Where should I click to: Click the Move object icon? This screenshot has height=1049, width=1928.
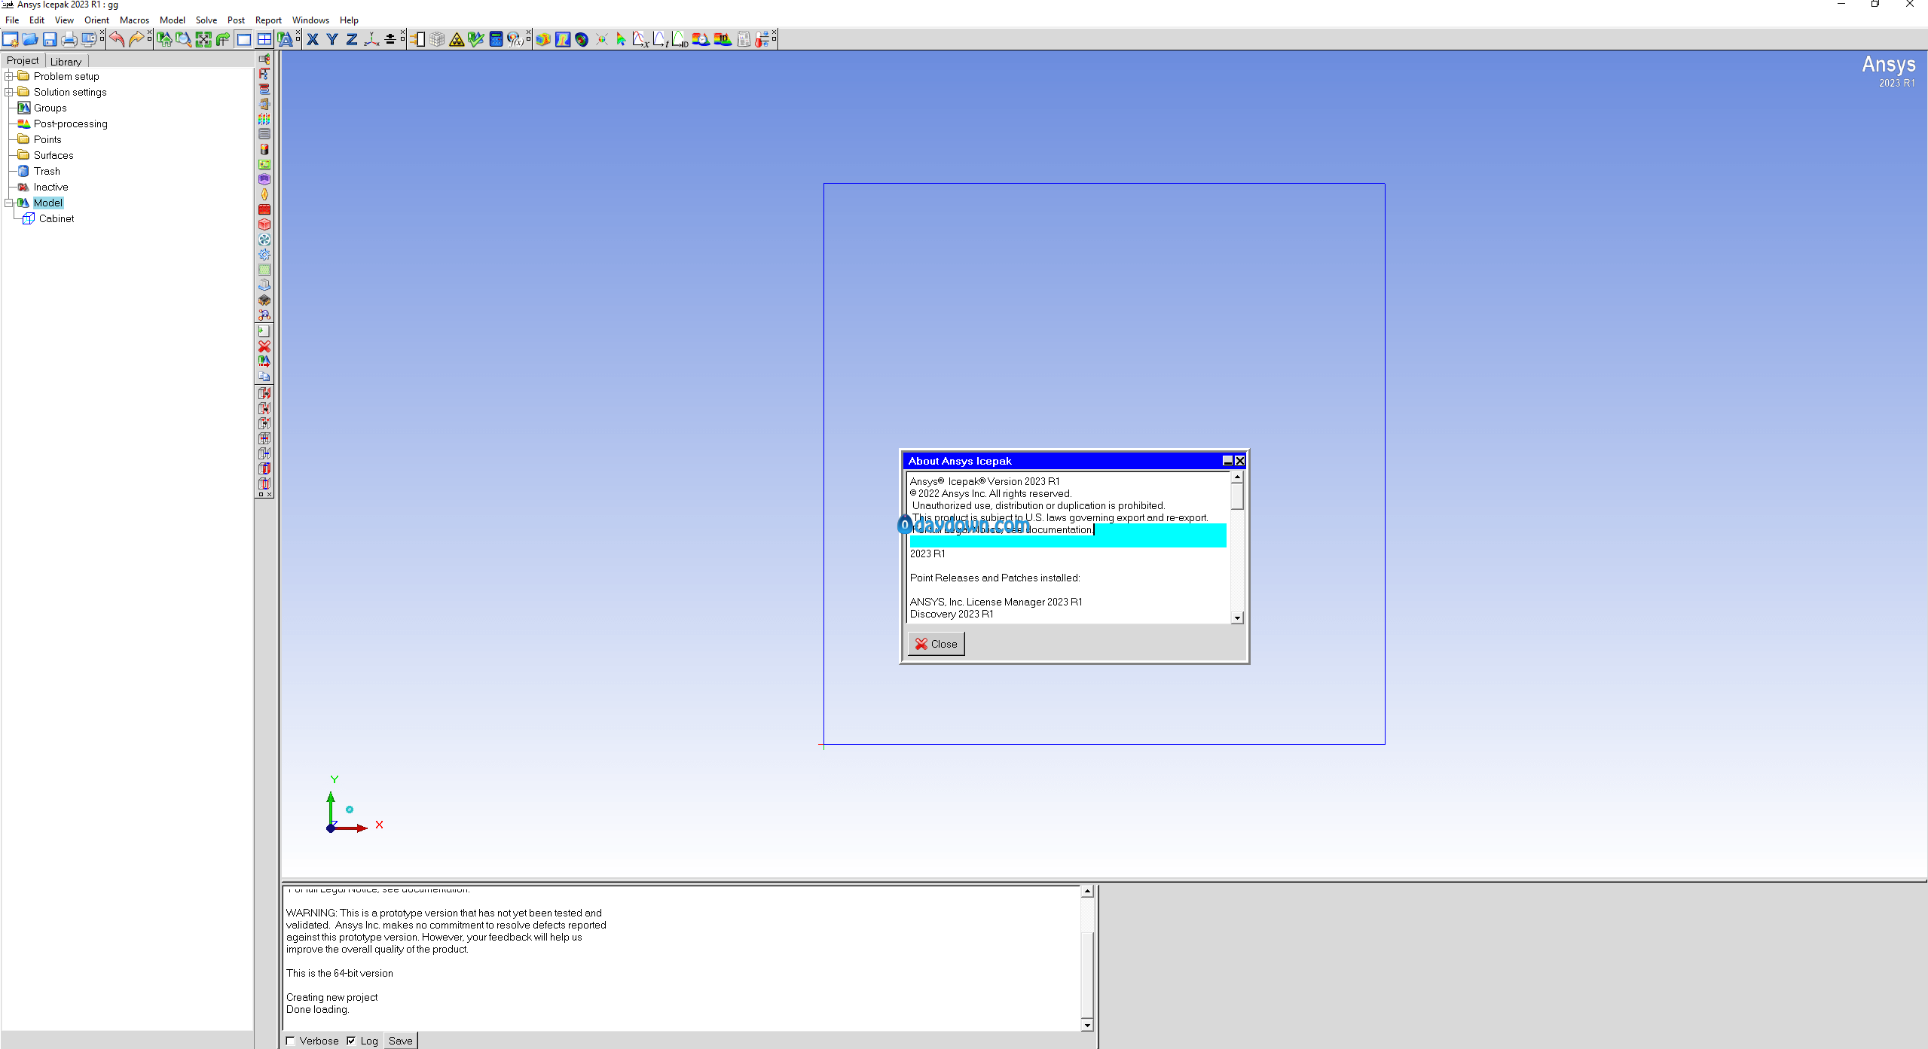(x=264, y=361)
